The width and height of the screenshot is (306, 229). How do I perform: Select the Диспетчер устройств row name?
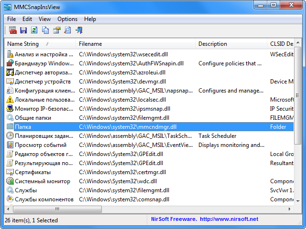click(43, 82)
